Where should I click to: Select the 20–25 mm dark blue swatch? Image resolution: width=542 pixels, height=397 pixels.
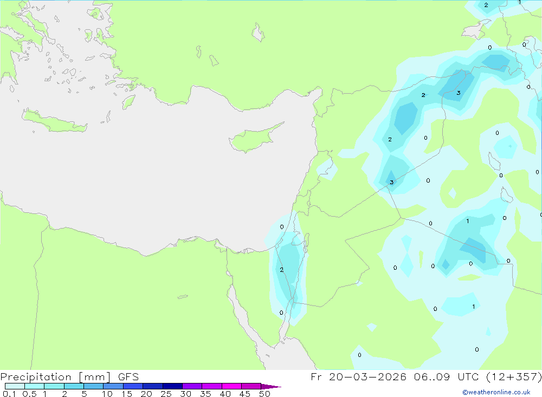[153, 386]
